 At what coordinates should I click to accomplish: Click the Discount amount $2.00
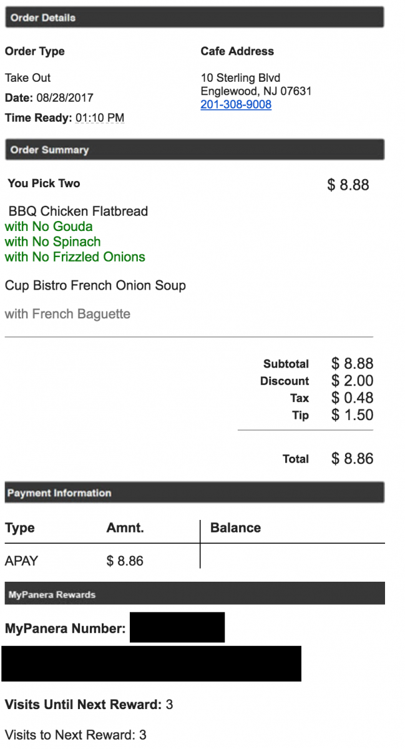tap(352, 381)
